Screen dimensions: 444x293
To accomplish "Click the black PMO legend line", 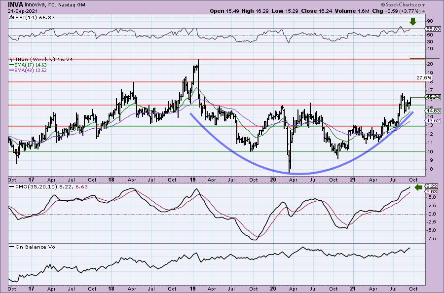I will [11, 187].
